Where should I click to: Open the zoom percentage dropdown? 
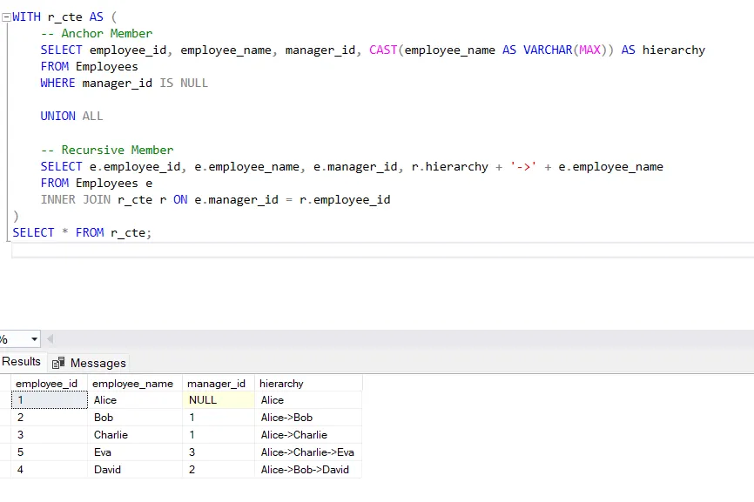point(20,338)
